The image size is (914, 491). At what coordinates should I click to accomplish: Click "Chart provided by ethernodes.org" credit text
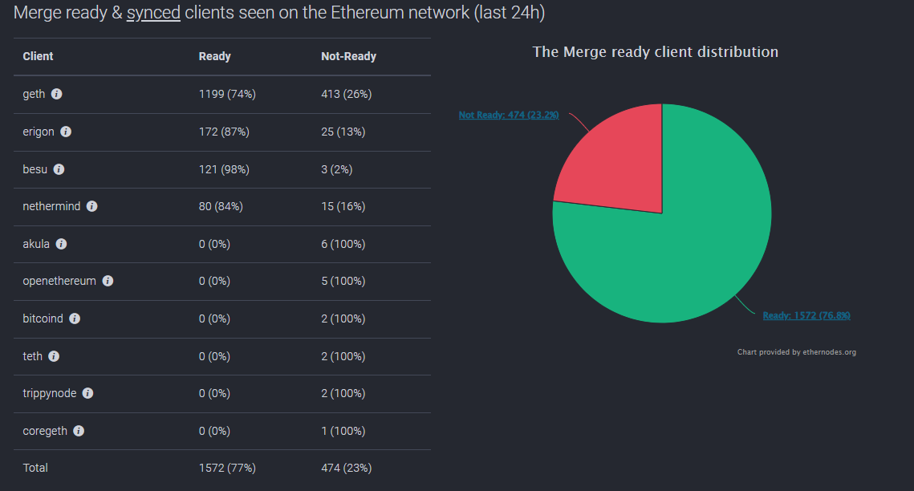pos(796,351)
